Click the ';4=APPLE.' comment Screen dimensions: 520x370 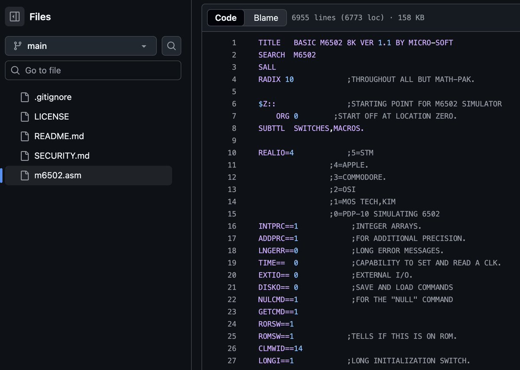tap(349, 165)
